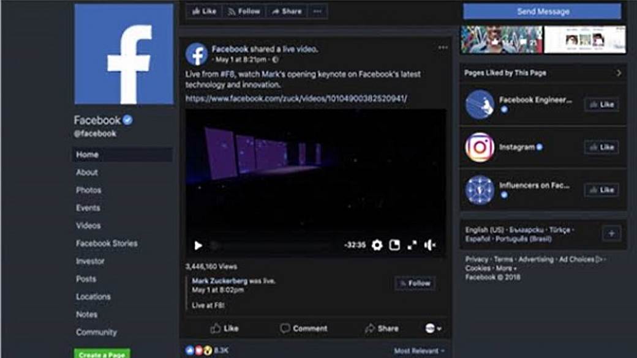Click the Facebook post profile avatar
Image resolution: width=637 pixels, height=358 pixels.
(x=197, y=54)
